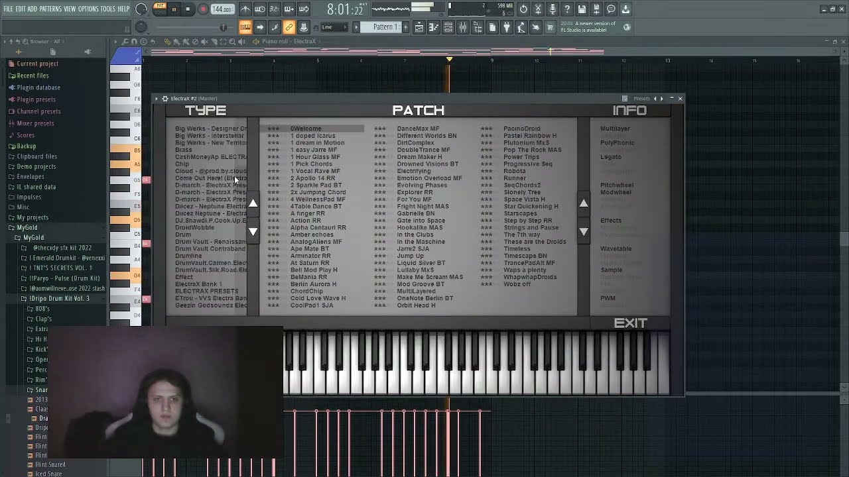Stop playback with the stop button
The image size is (849, 477).
click(188, 9)
